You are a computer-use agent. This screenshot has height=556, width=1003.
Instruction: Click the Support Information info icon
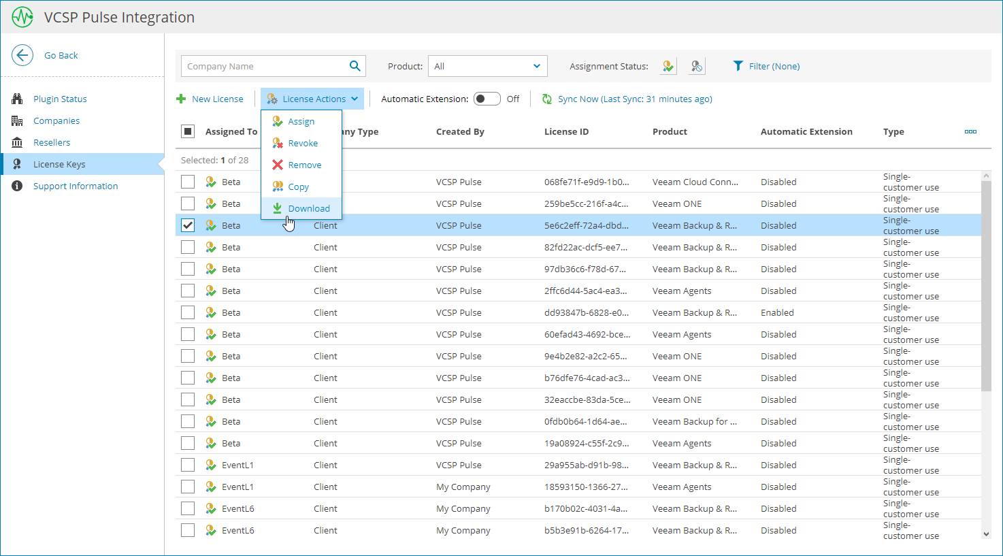(18, 186)
